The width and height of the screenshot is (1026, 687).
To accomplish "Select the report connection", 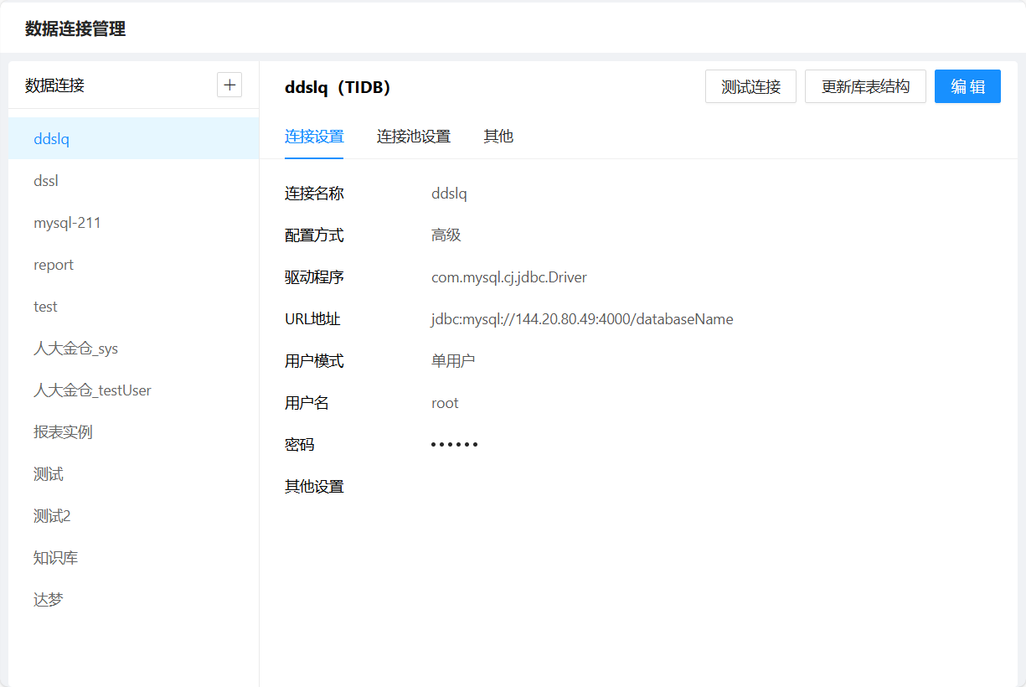I will tap(54, 265).
